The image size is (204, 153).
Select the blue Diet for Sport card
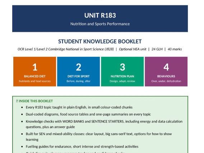(78, 71)
